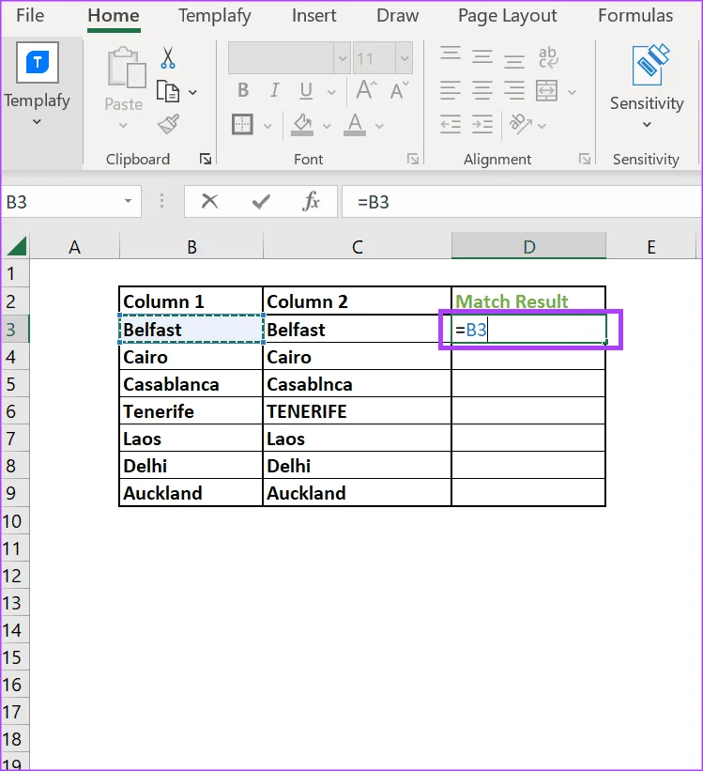Decrease font size with smaller A icon

(x=399, y=91)
